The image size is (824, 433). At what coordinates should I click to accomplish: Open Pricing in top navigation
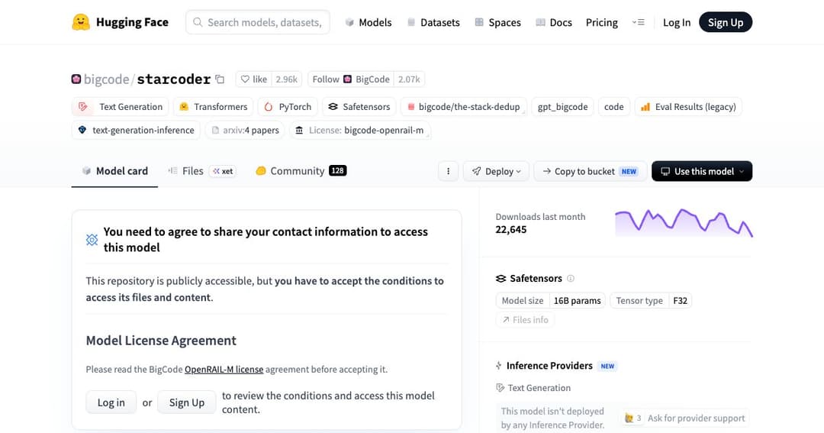602,22
